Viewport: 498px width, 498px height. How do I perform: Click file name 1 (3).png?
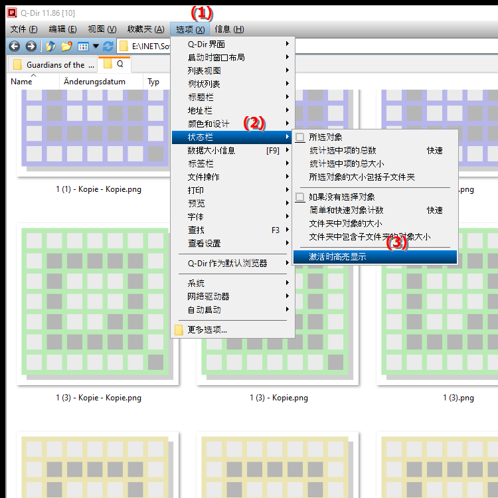[x=458, y=398]
